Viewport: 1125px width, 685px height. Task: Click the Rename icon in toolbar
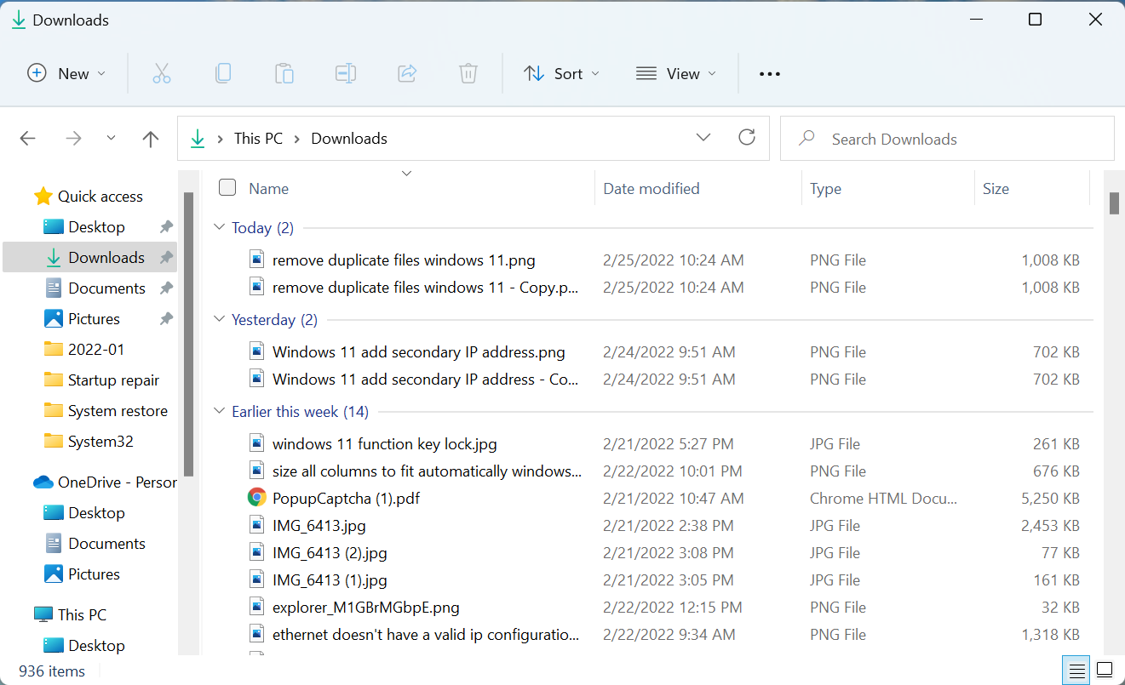(346, 74)
